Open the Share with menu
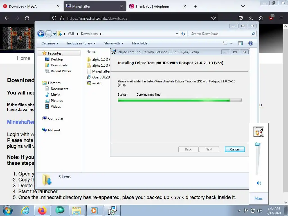 [114, 43]
